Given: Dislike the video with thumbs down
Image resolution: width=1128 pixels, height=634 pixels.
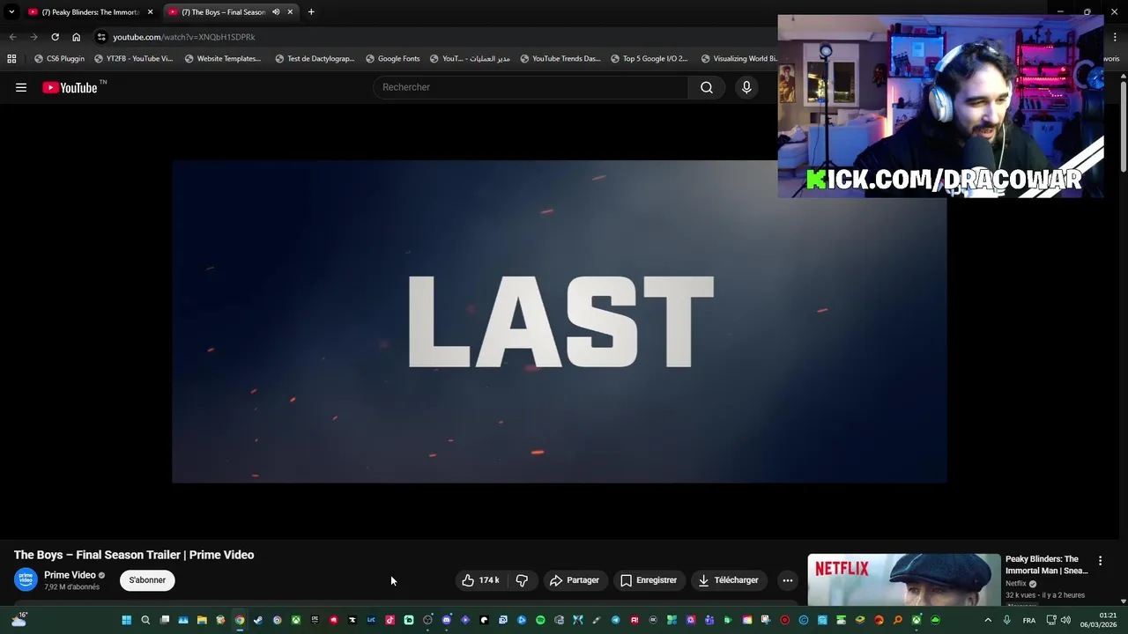Looking at the screenshot, I should pyautogui.click(x=522, y=580).
